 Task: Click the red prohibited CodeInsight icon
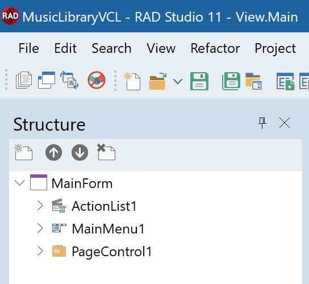coord(97,80)
